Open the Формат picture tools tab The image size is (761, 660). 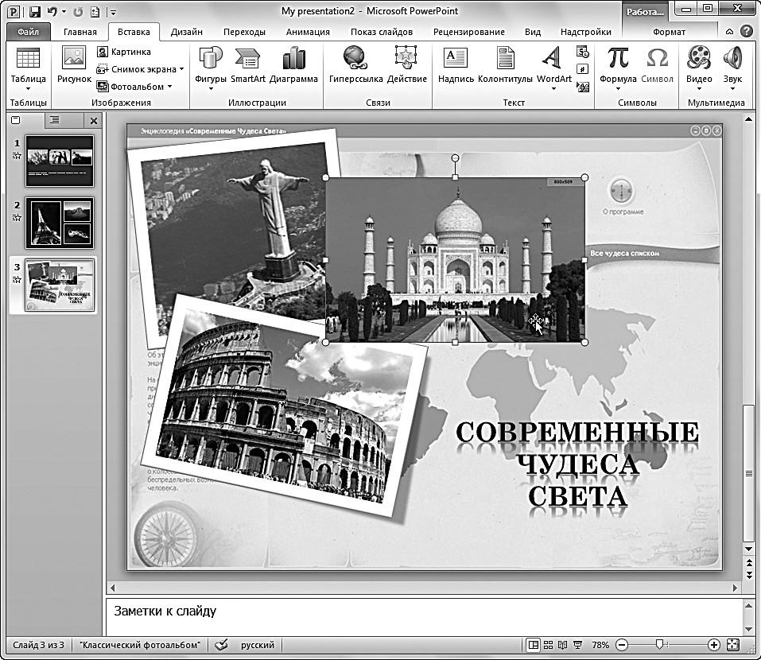tap(669, 32)
